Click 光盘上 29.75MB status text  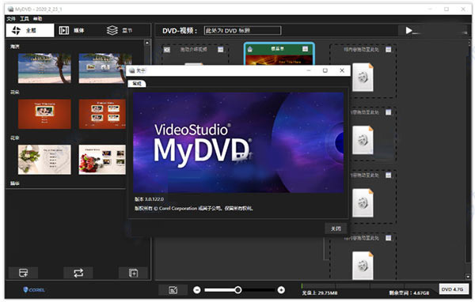tap(319, 293)
